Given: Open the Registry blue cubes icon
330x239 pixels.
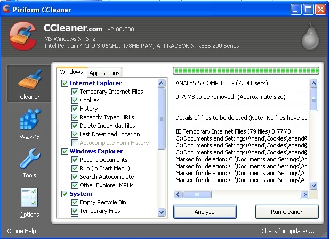Looking at the screenshot, I should pos(30,119).
